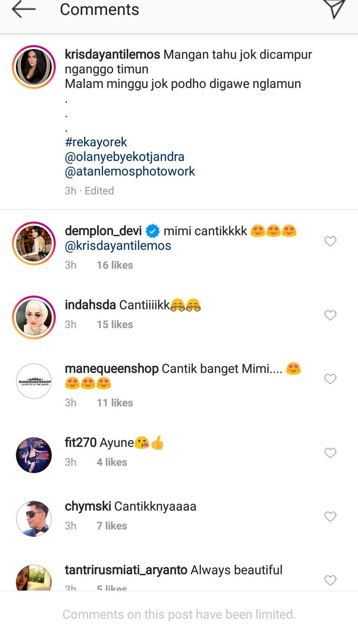
Task: Click the verified badge beside demplon_devi
Action: [152, 230]
